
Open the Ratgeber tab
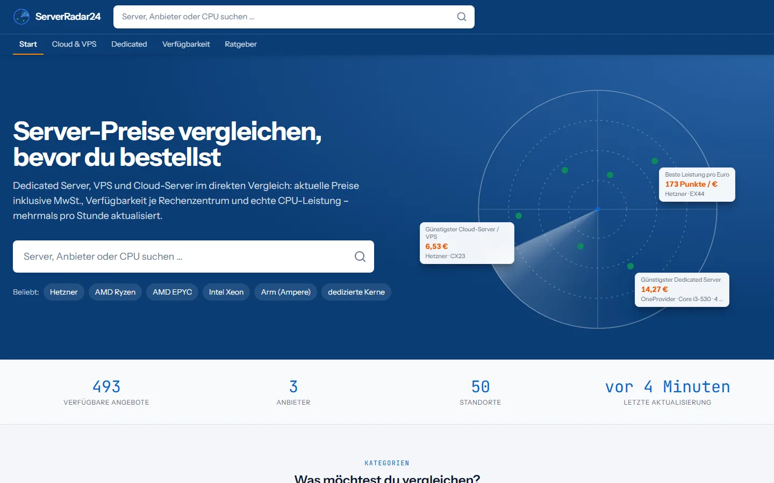241,44
